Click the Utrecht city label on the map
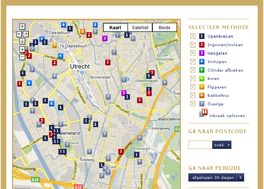 80,66
